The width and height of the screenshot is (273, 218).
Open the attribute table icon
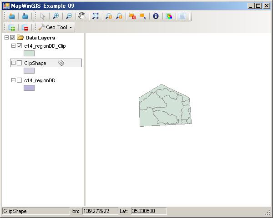tap(182, 16)
